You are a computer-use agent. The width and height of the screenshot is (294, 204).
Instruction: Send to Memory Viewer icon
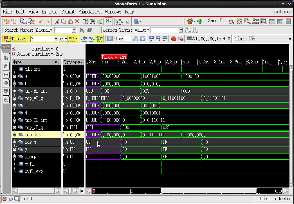coord(263,21)
